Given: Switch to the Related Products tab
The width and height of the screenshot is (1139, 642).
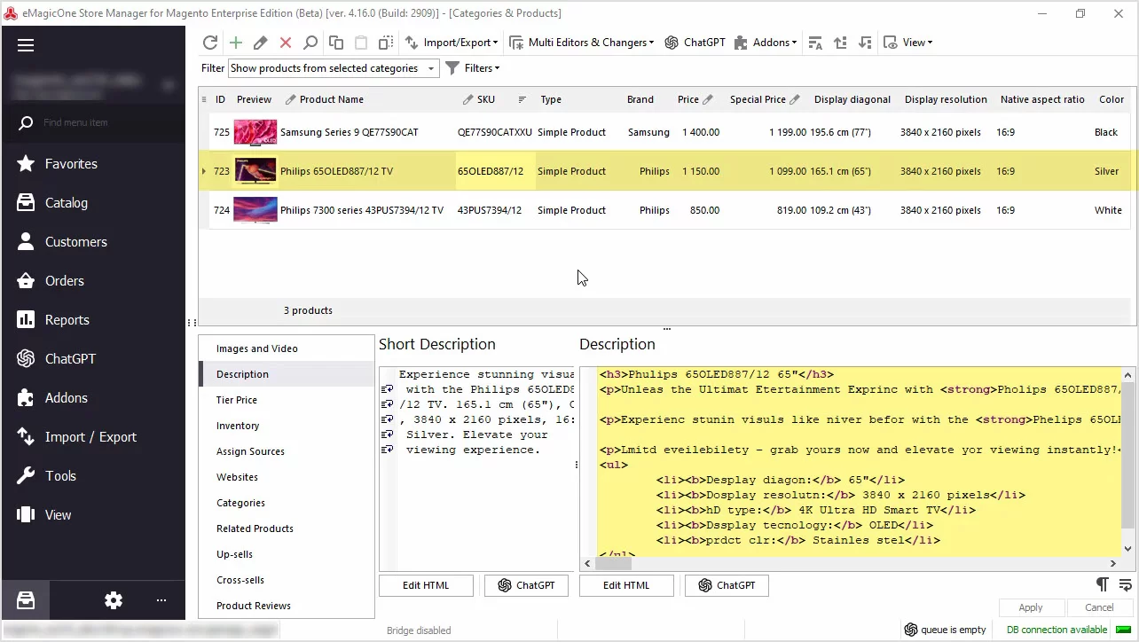Looking at the screenshot, I should 287,528.
